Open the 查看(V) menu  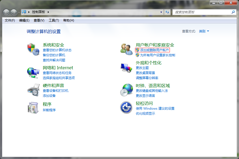coord(39,20)
